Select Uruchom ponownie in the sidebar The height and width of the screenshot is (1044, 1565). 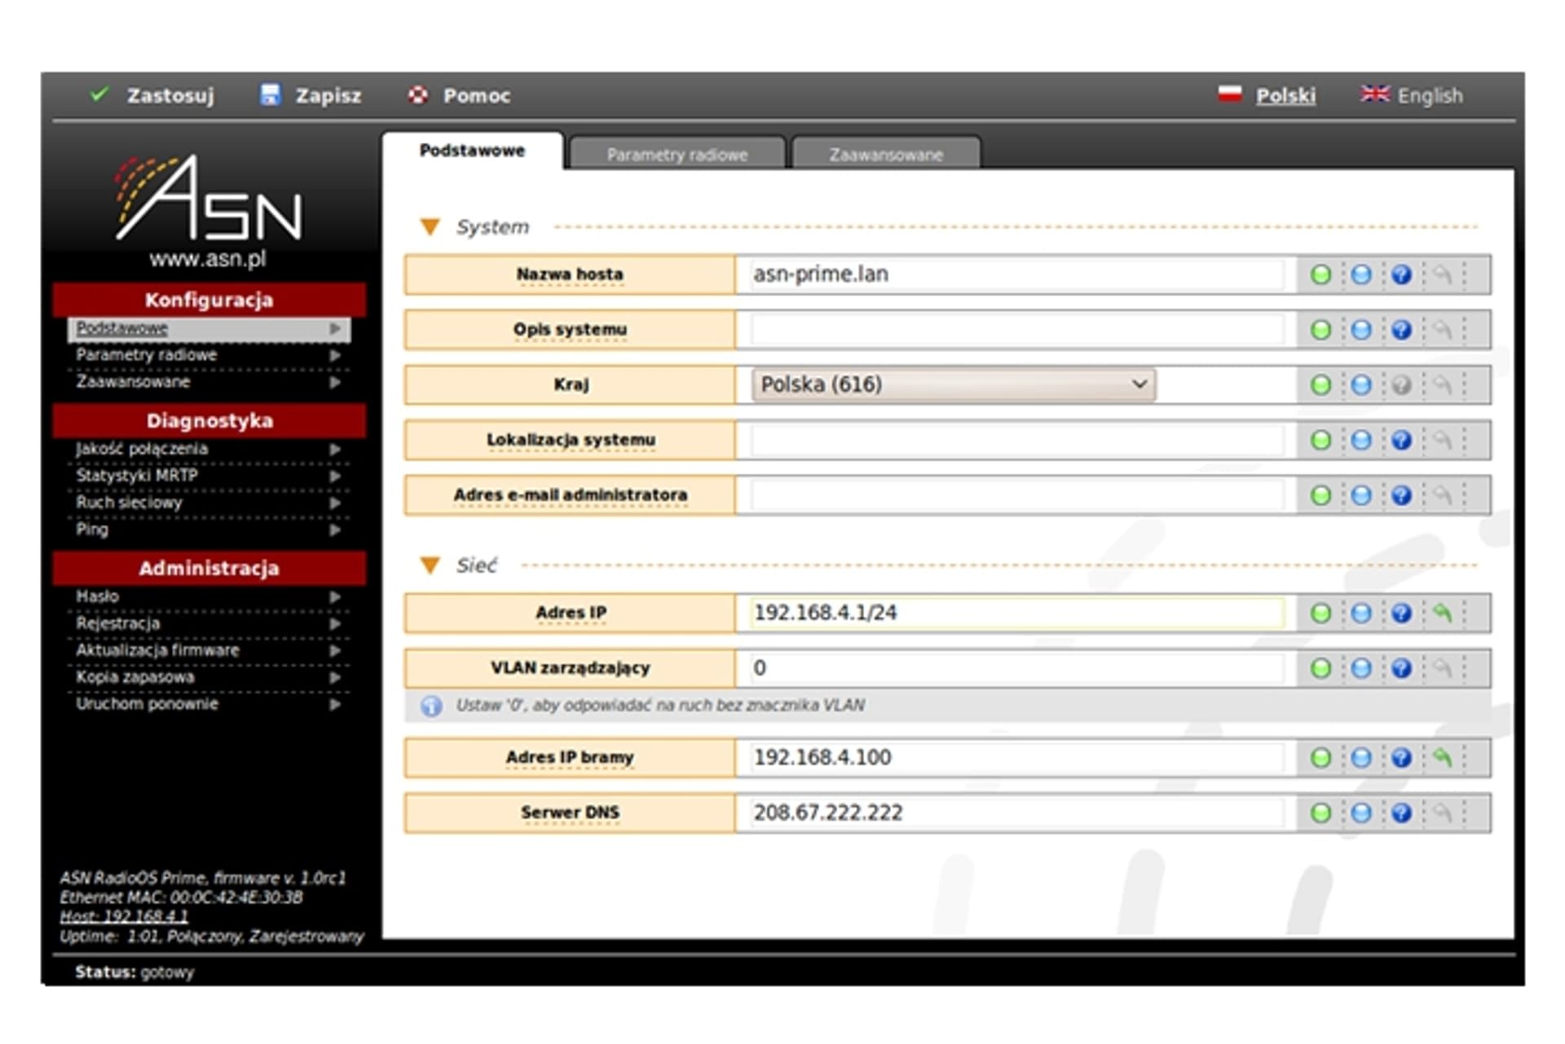click(209, 704)
